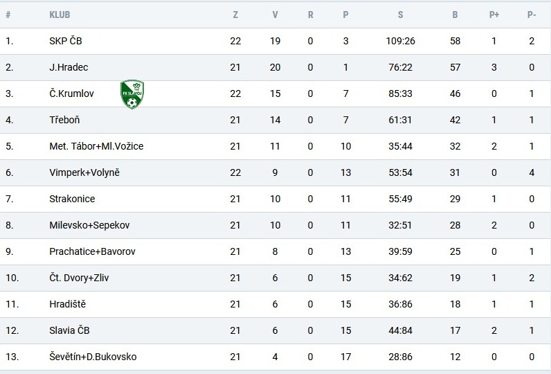Click the Z matches column header
Image resolution: width=551 pixels, height=374 pixels.
tap(235, 15)
